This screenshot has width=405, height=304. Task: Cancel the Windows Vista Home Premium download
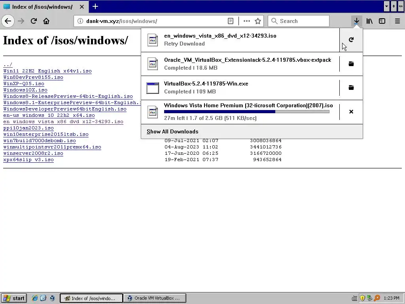(x=351, y=112)
